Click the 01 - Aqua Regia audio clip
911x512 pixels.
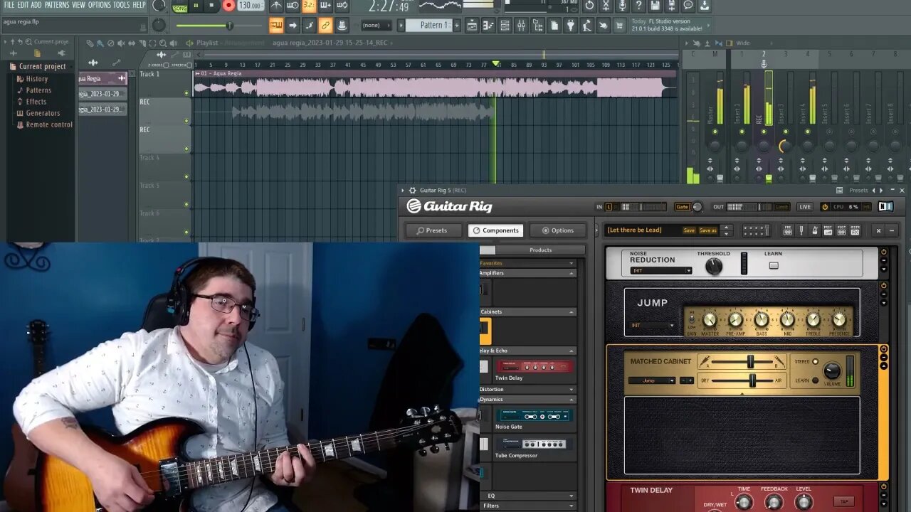point(434,84)
